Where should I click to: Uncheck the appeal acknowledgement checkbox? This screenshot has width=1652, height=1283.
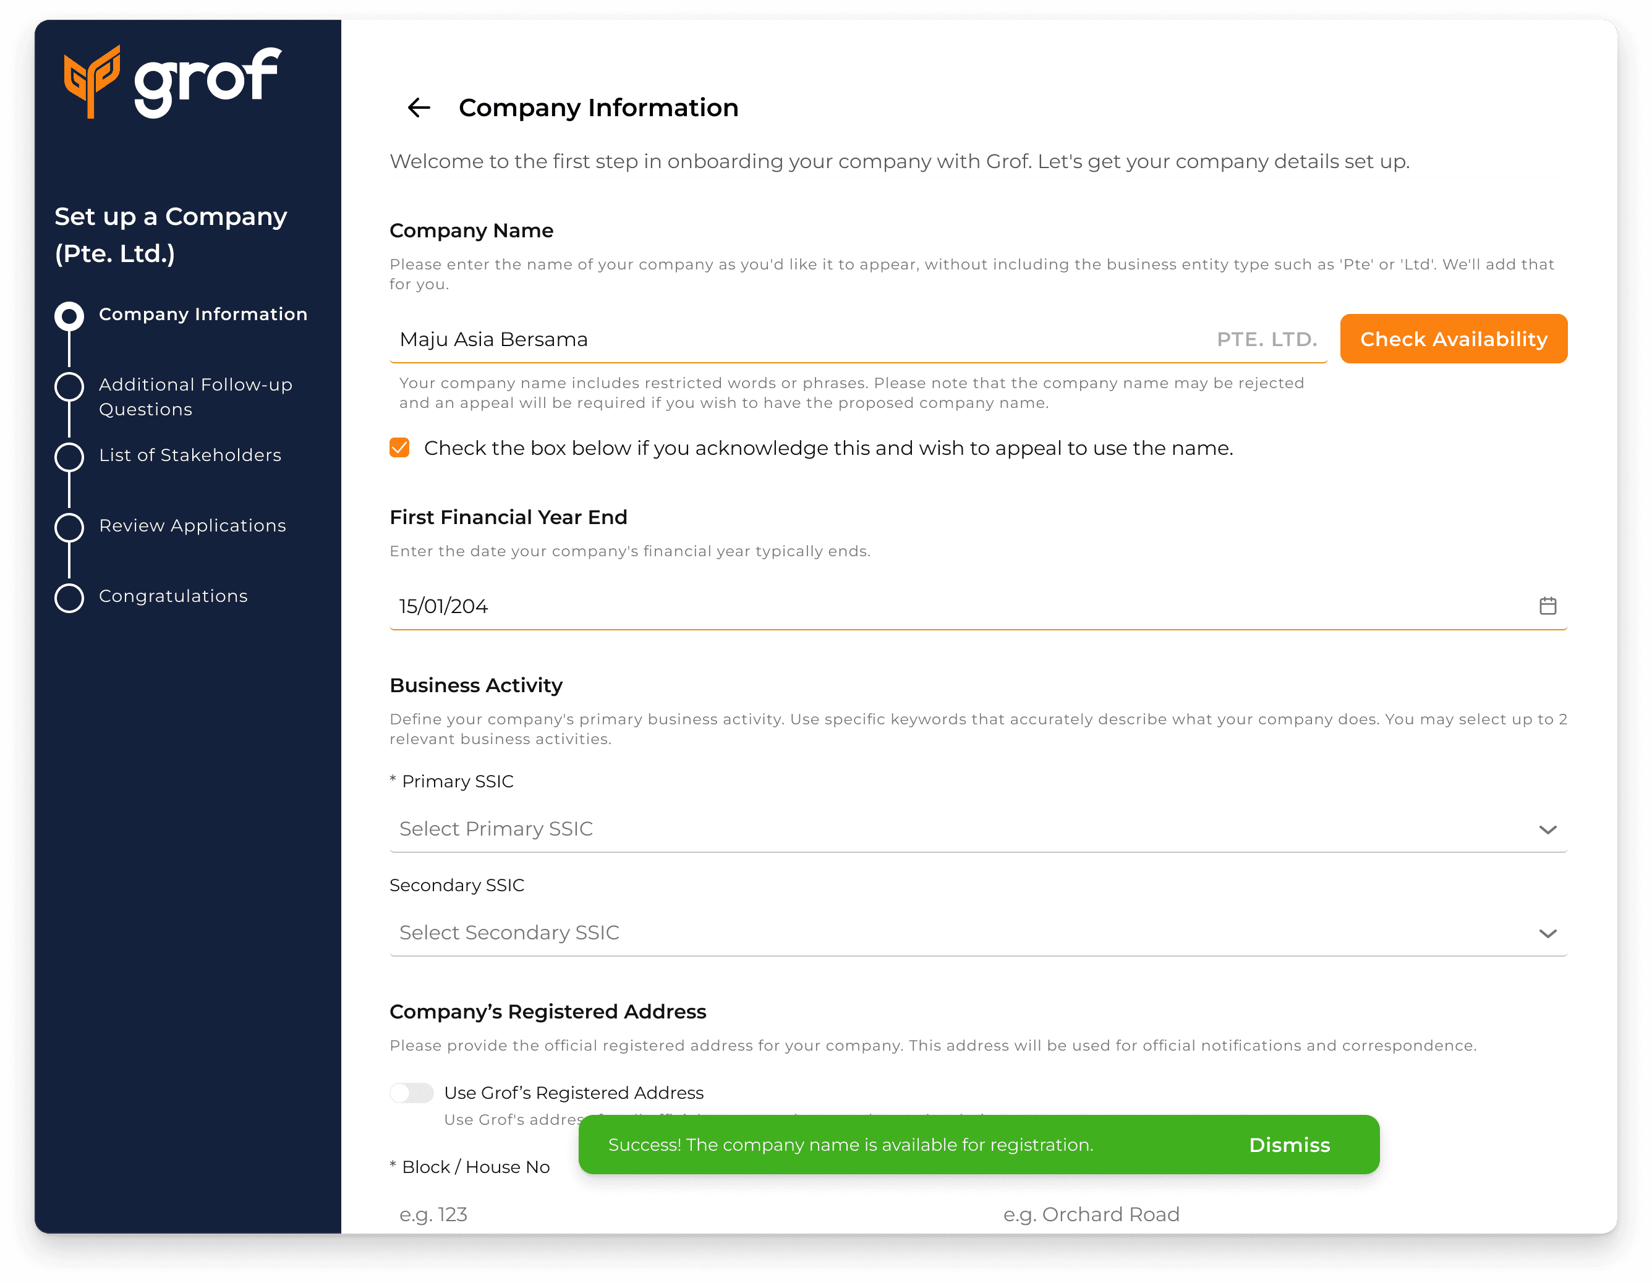(399, 448)
